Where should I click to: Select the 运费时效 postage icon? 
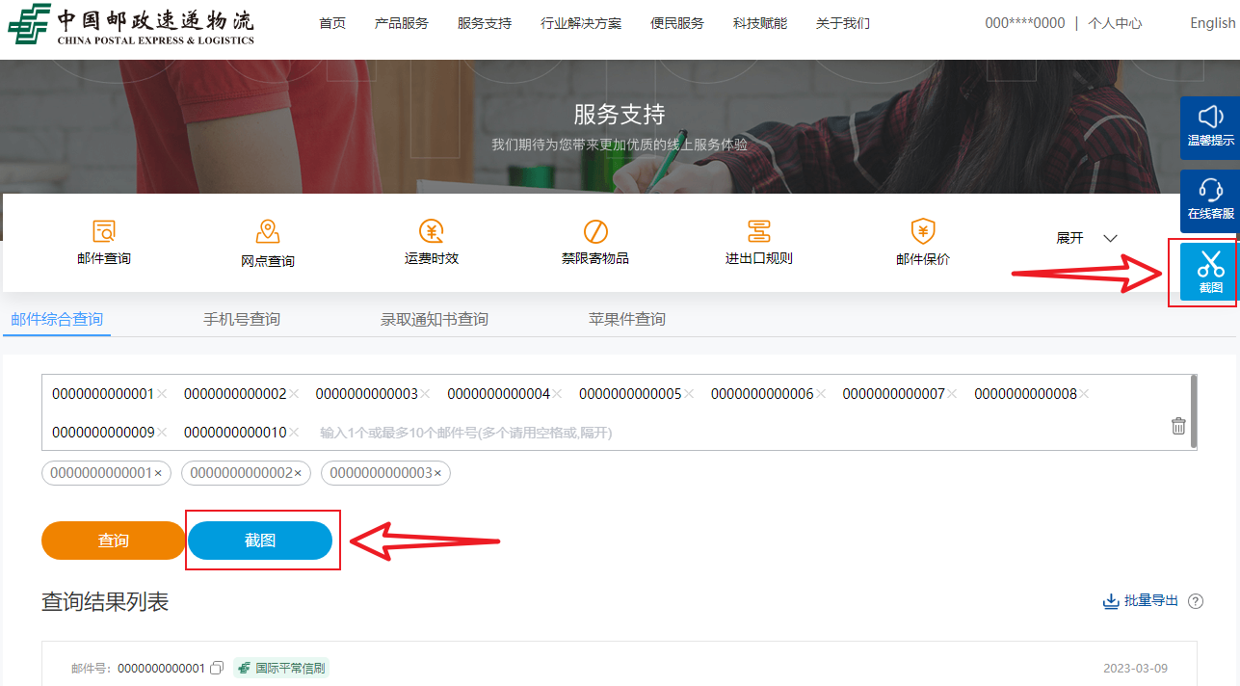click(x=431, y=231)
